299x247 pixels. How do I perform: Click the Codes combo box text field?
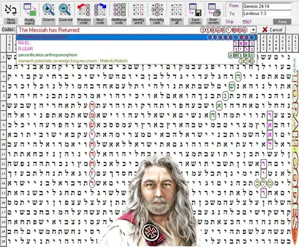click(x=133, y=30)
